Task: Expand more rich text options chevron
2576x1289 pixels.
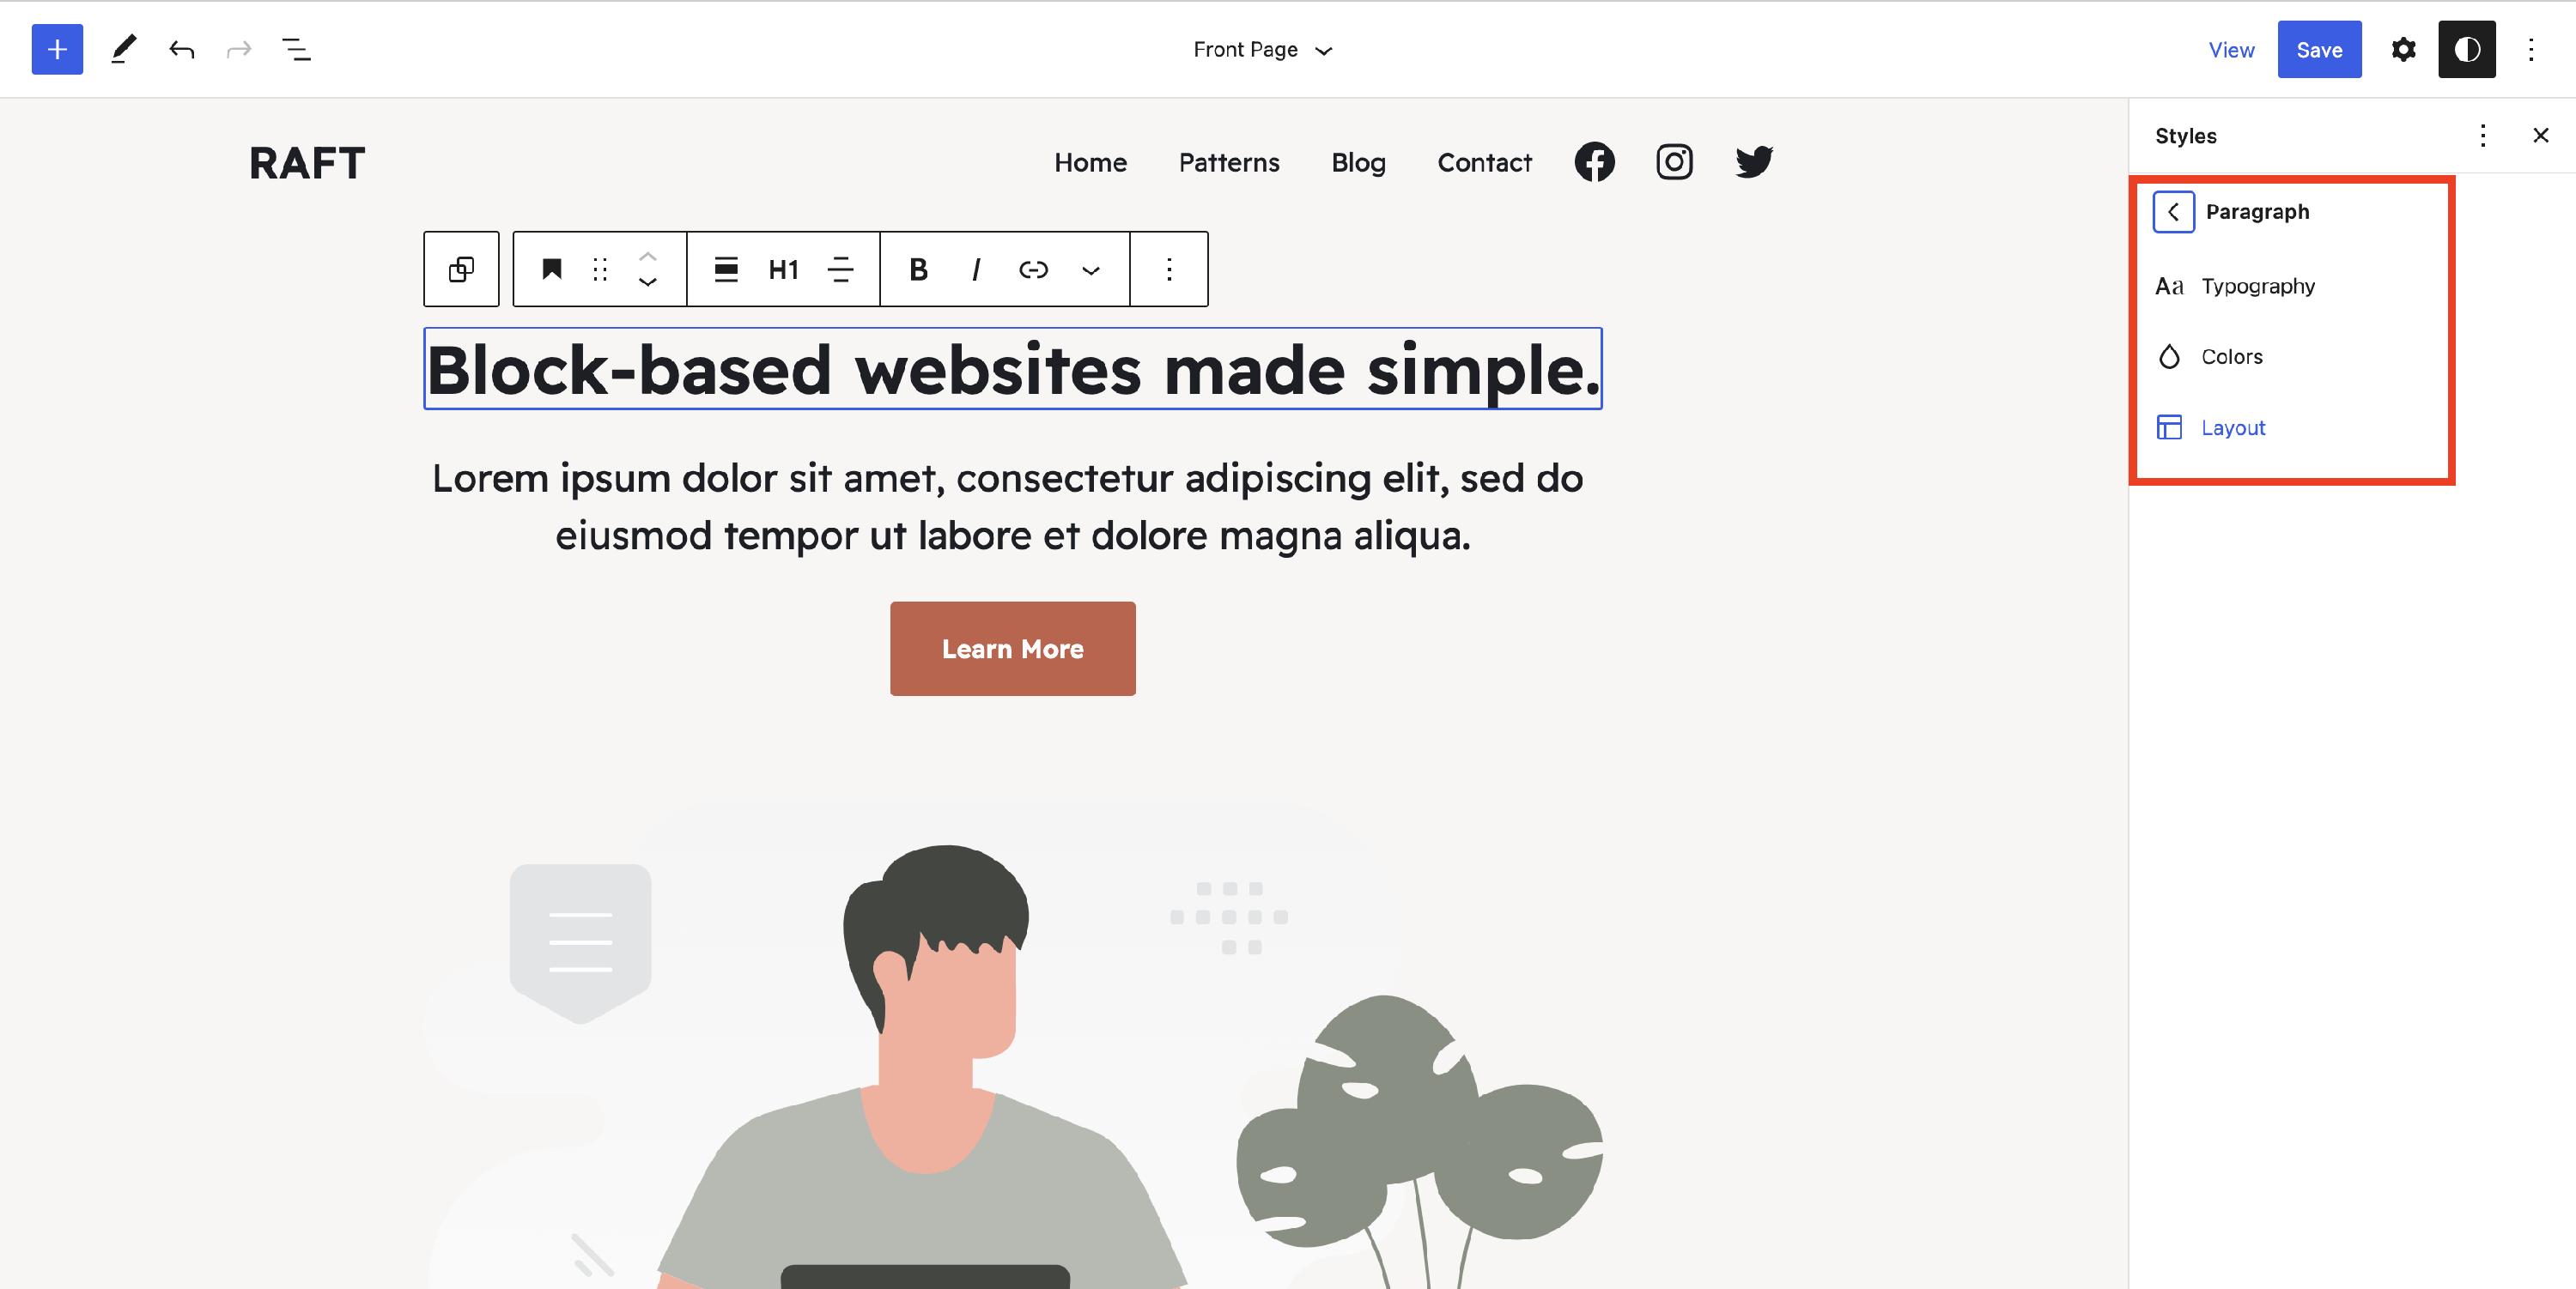Action: (1091, 269)
